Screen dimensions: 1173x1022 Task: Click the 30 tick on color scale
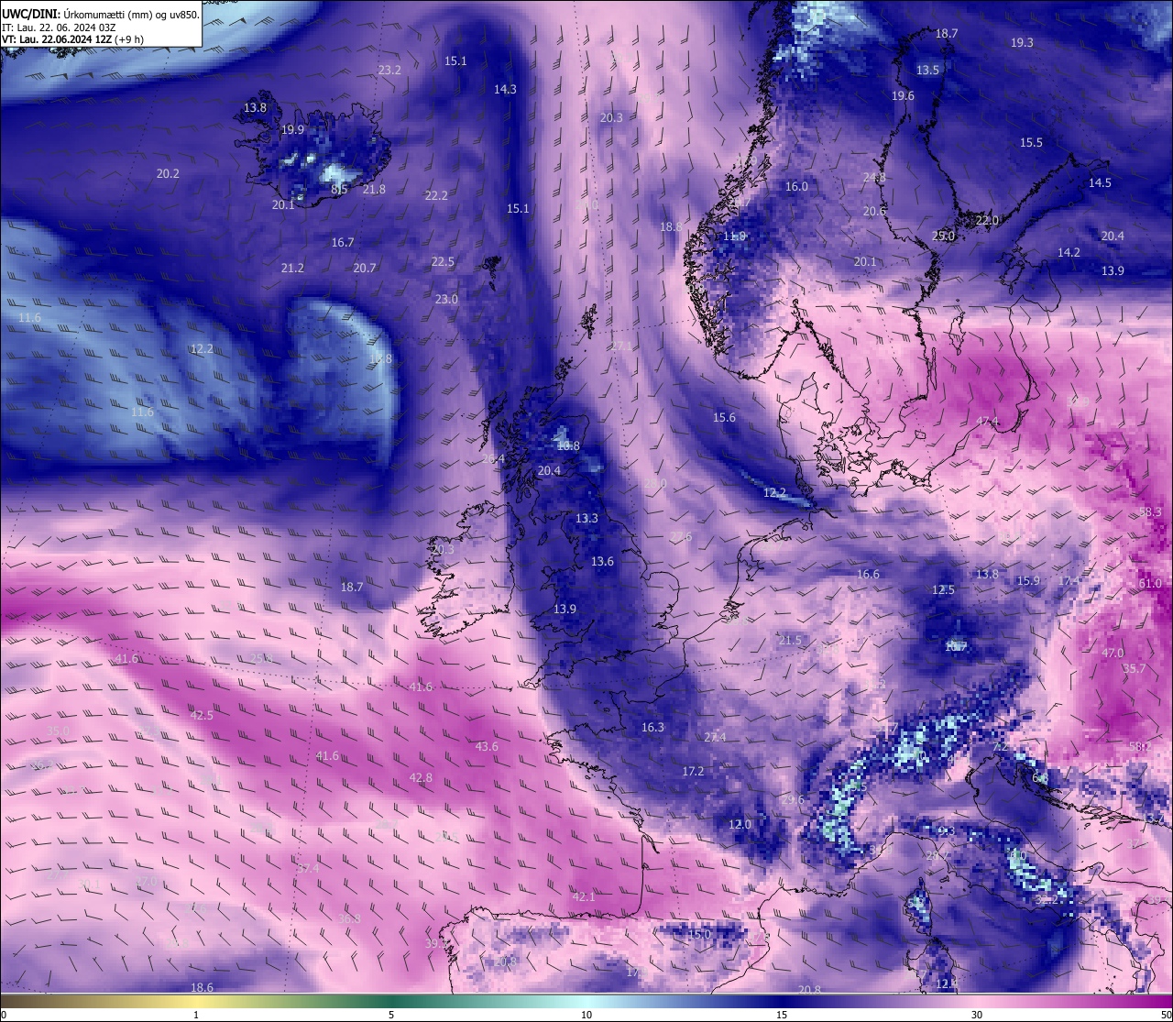(x=977, y=1015)
